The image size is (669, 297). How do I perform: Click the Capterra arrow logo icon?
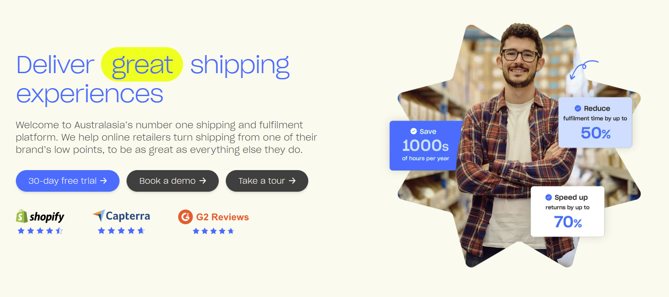(x=99, y=215)
